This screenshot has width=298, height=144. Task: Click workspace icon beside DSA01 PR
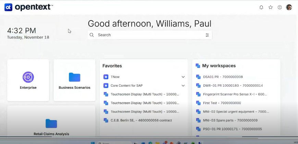click(198, 77)
